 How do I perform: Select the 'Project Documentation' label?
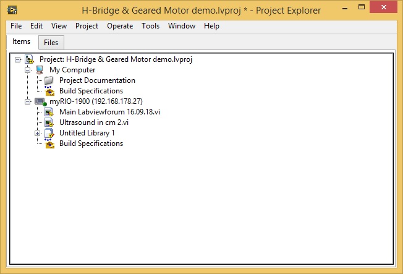(97, 80)
